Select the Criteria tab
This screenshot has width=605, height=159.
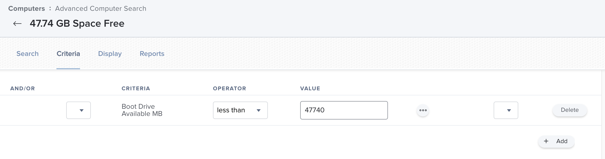[x=68, y=54]
